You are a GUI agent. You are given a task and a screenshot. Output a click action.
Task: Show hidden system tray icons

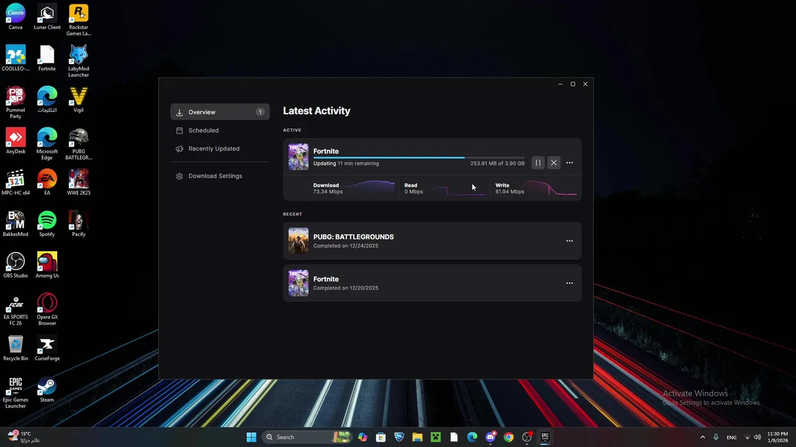tap(703, 437)
